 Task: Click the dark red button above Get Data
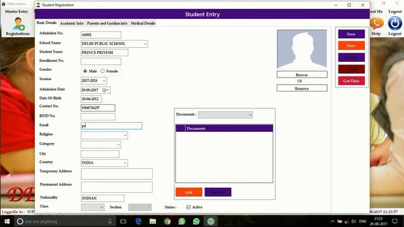pyautogui.click(x=351, y=69)
